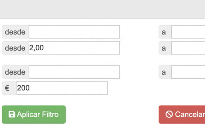Screen dimensions: 205x129
Task: Focus the first row's "a" upper-bound field
Action: tap(188, 32)
